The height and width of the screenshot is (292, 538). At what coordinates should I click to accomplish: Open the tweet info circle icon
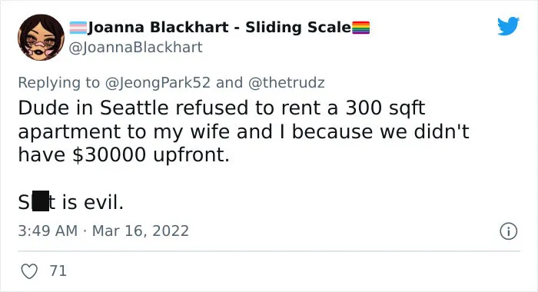click(508, 231)
